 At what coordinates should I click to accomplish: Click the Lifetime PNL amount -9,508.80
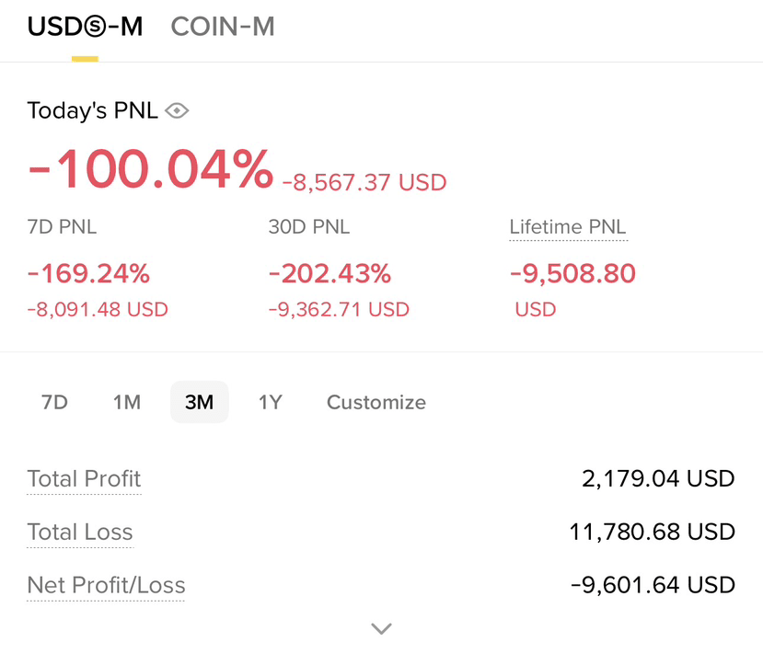[x=572, y=273]
